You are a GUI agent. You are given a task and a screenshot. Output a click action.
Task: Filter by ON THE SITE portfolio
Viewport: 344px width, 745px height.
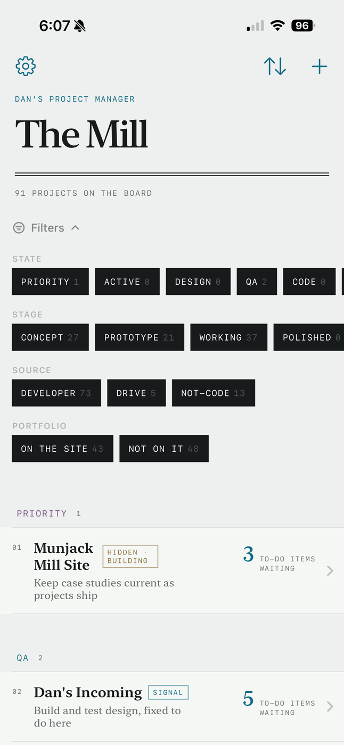tap(62, 449)
